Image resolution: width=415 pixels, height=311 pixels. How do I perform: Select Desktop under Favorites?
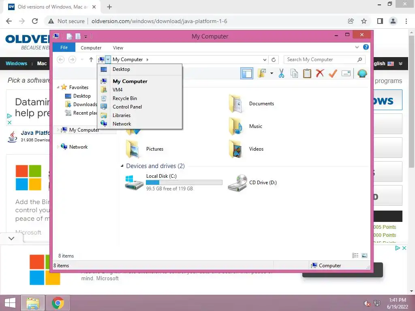point(82,96)
